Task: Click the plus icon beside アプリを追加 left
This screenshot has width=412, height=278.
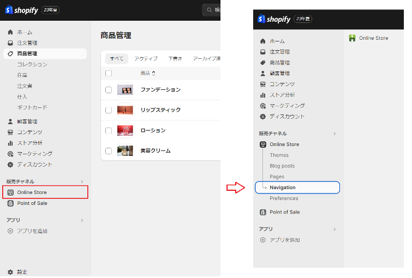Action: coord(10,231)
